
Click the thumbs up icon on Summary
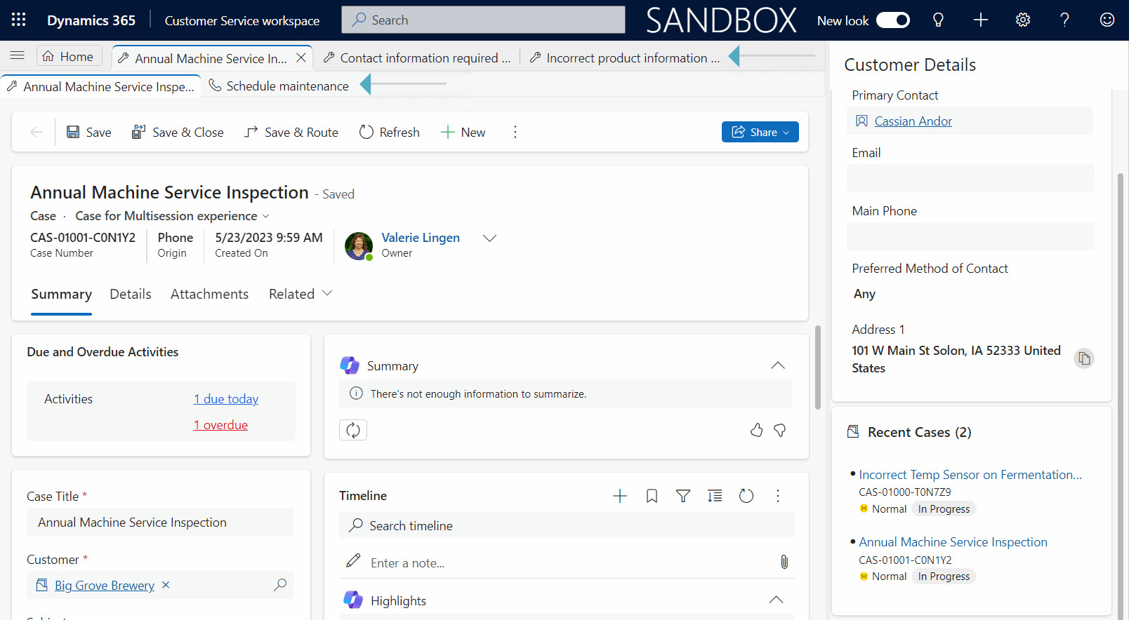point(756,430)
